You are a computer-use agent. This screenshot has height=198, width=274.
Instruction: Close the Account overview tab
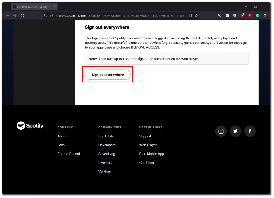coord(54,7)
